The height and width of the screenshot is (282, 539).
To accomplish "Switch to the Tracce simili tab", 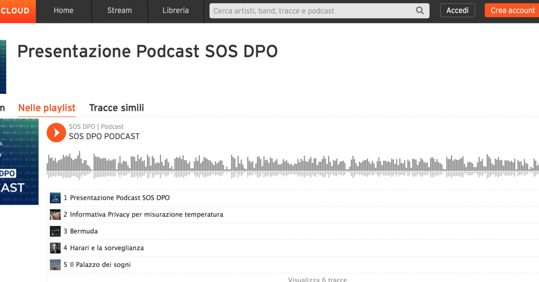I will click(117, 108).
